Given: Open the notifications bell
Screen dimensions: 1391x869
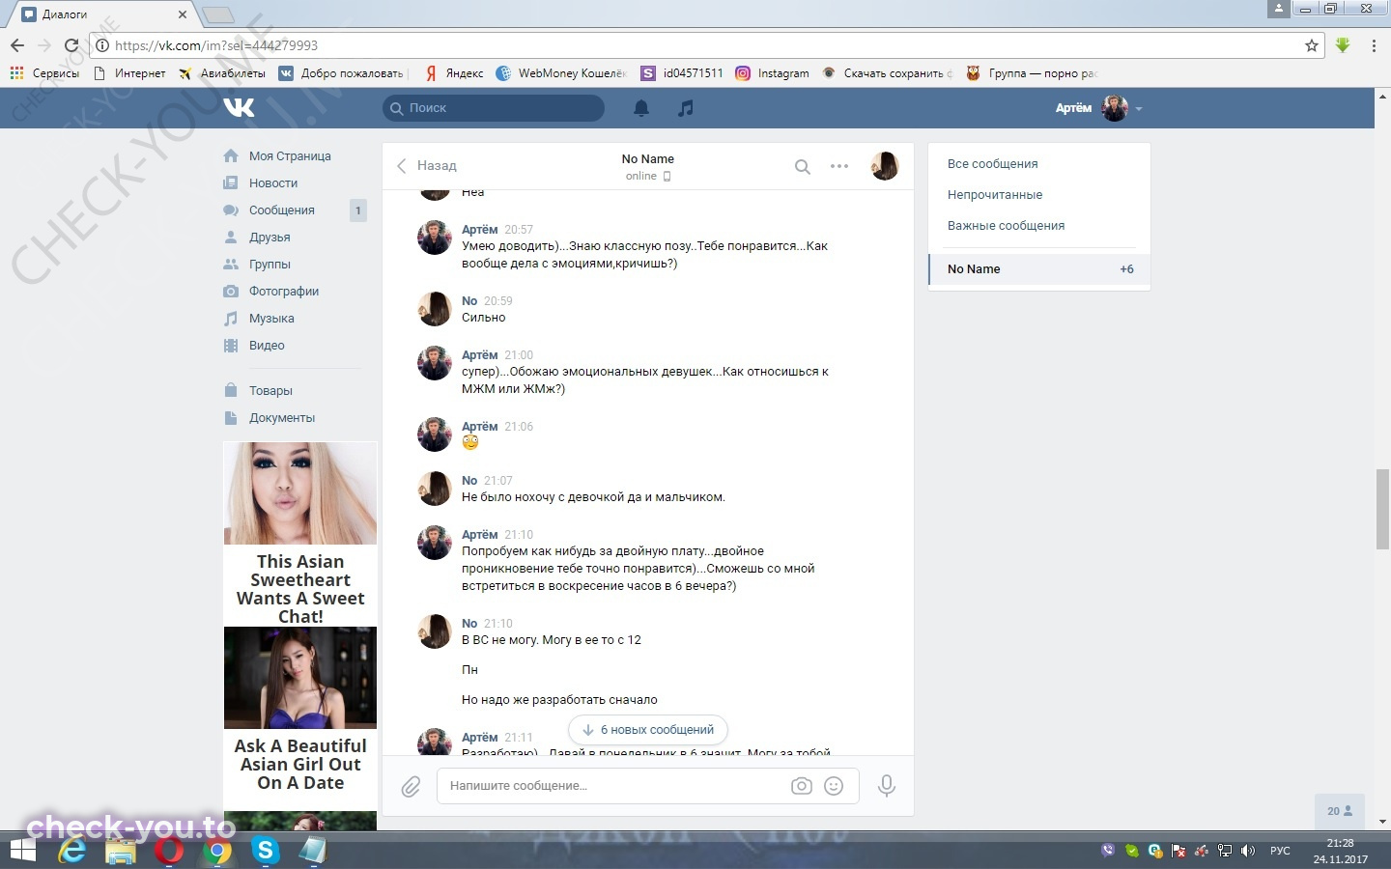Looking at the screenshot, I should 641,108.
